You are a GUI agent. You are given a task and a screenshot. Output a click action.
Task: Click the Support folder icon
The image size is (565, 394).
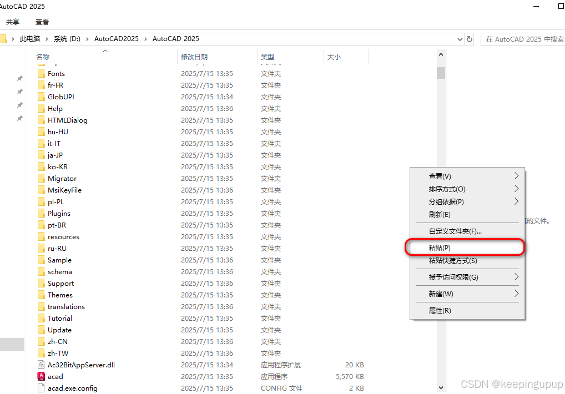[41, 284]
